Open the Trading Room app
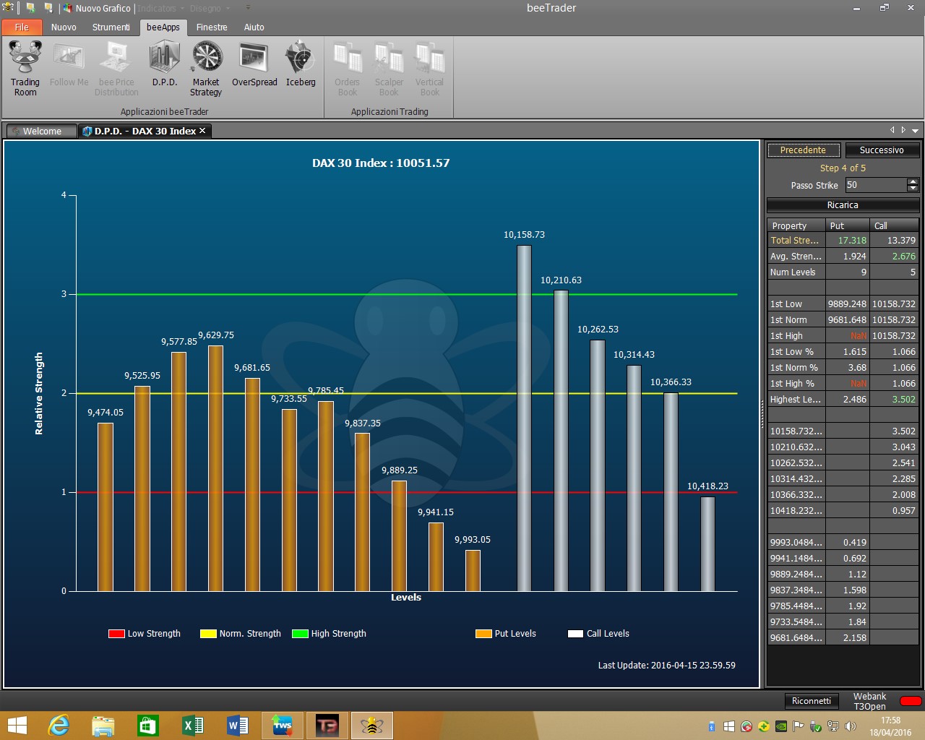The width and height of the screenshot is (925, 740). click(25, 68)
